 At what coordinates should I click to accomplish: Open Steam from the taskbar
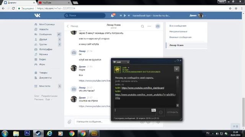(x=38, y=134)
